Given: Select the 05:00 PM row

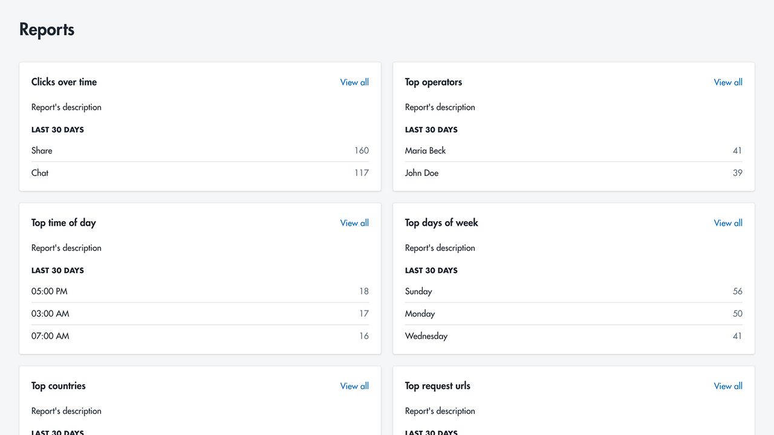Looking at the screenshot, I should coord(200,291).
